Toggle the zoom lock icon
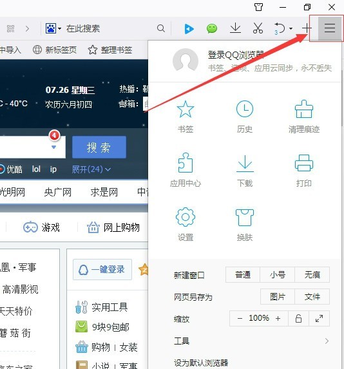This screenshot has height=369, width=344. pos(298,318)
